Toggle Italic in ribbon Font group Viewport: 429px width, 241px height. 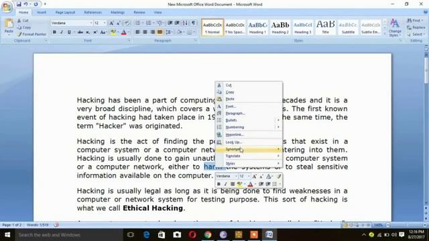pyautogui.click(x=62, y=32)
